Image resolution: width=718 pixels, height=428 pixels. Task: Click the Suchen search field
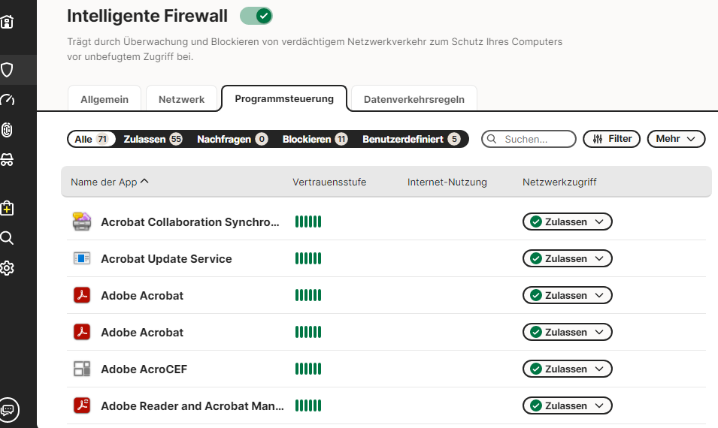coord(534,139)
